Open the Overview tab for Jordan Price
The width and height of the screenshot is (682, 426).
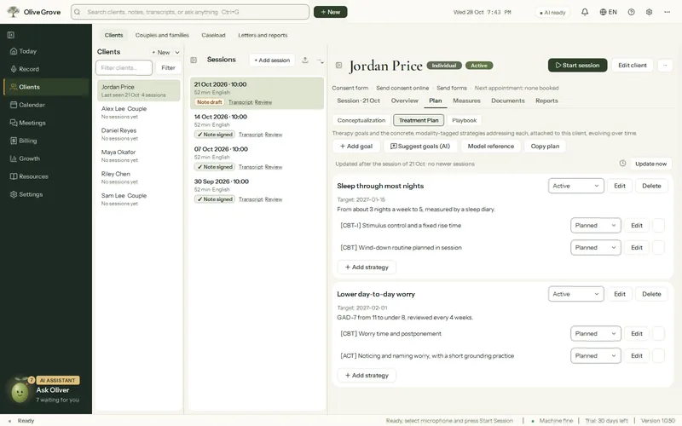[404, 101]
